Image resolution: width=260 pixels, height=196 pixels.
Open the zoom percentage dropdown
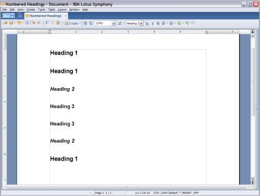click(x=114, y=23)
